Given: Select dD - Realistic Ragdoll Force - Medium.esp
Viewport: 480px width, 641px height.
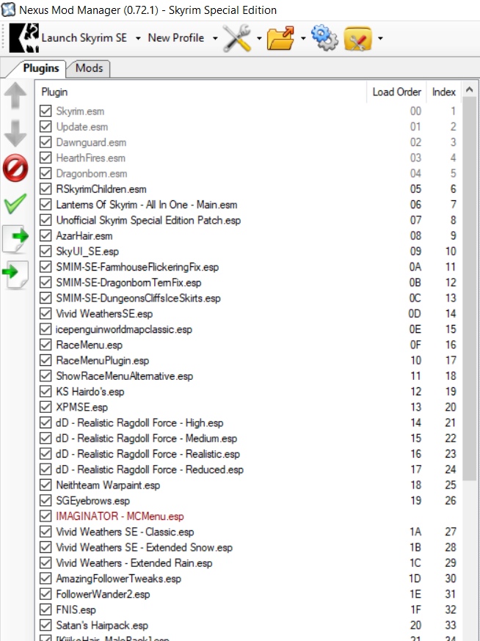Looking at the screenshot, I should point(248,439).
